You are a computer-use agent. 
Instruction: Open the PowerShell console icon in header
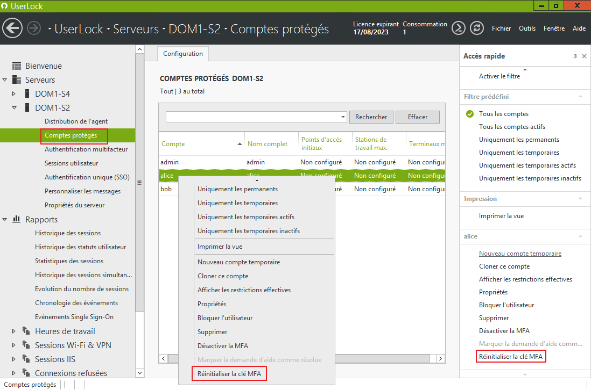tap(459, 28)
